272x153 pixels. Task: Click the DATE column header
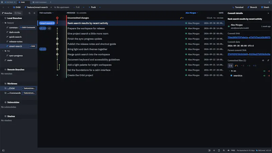click(x=221, y=13)
